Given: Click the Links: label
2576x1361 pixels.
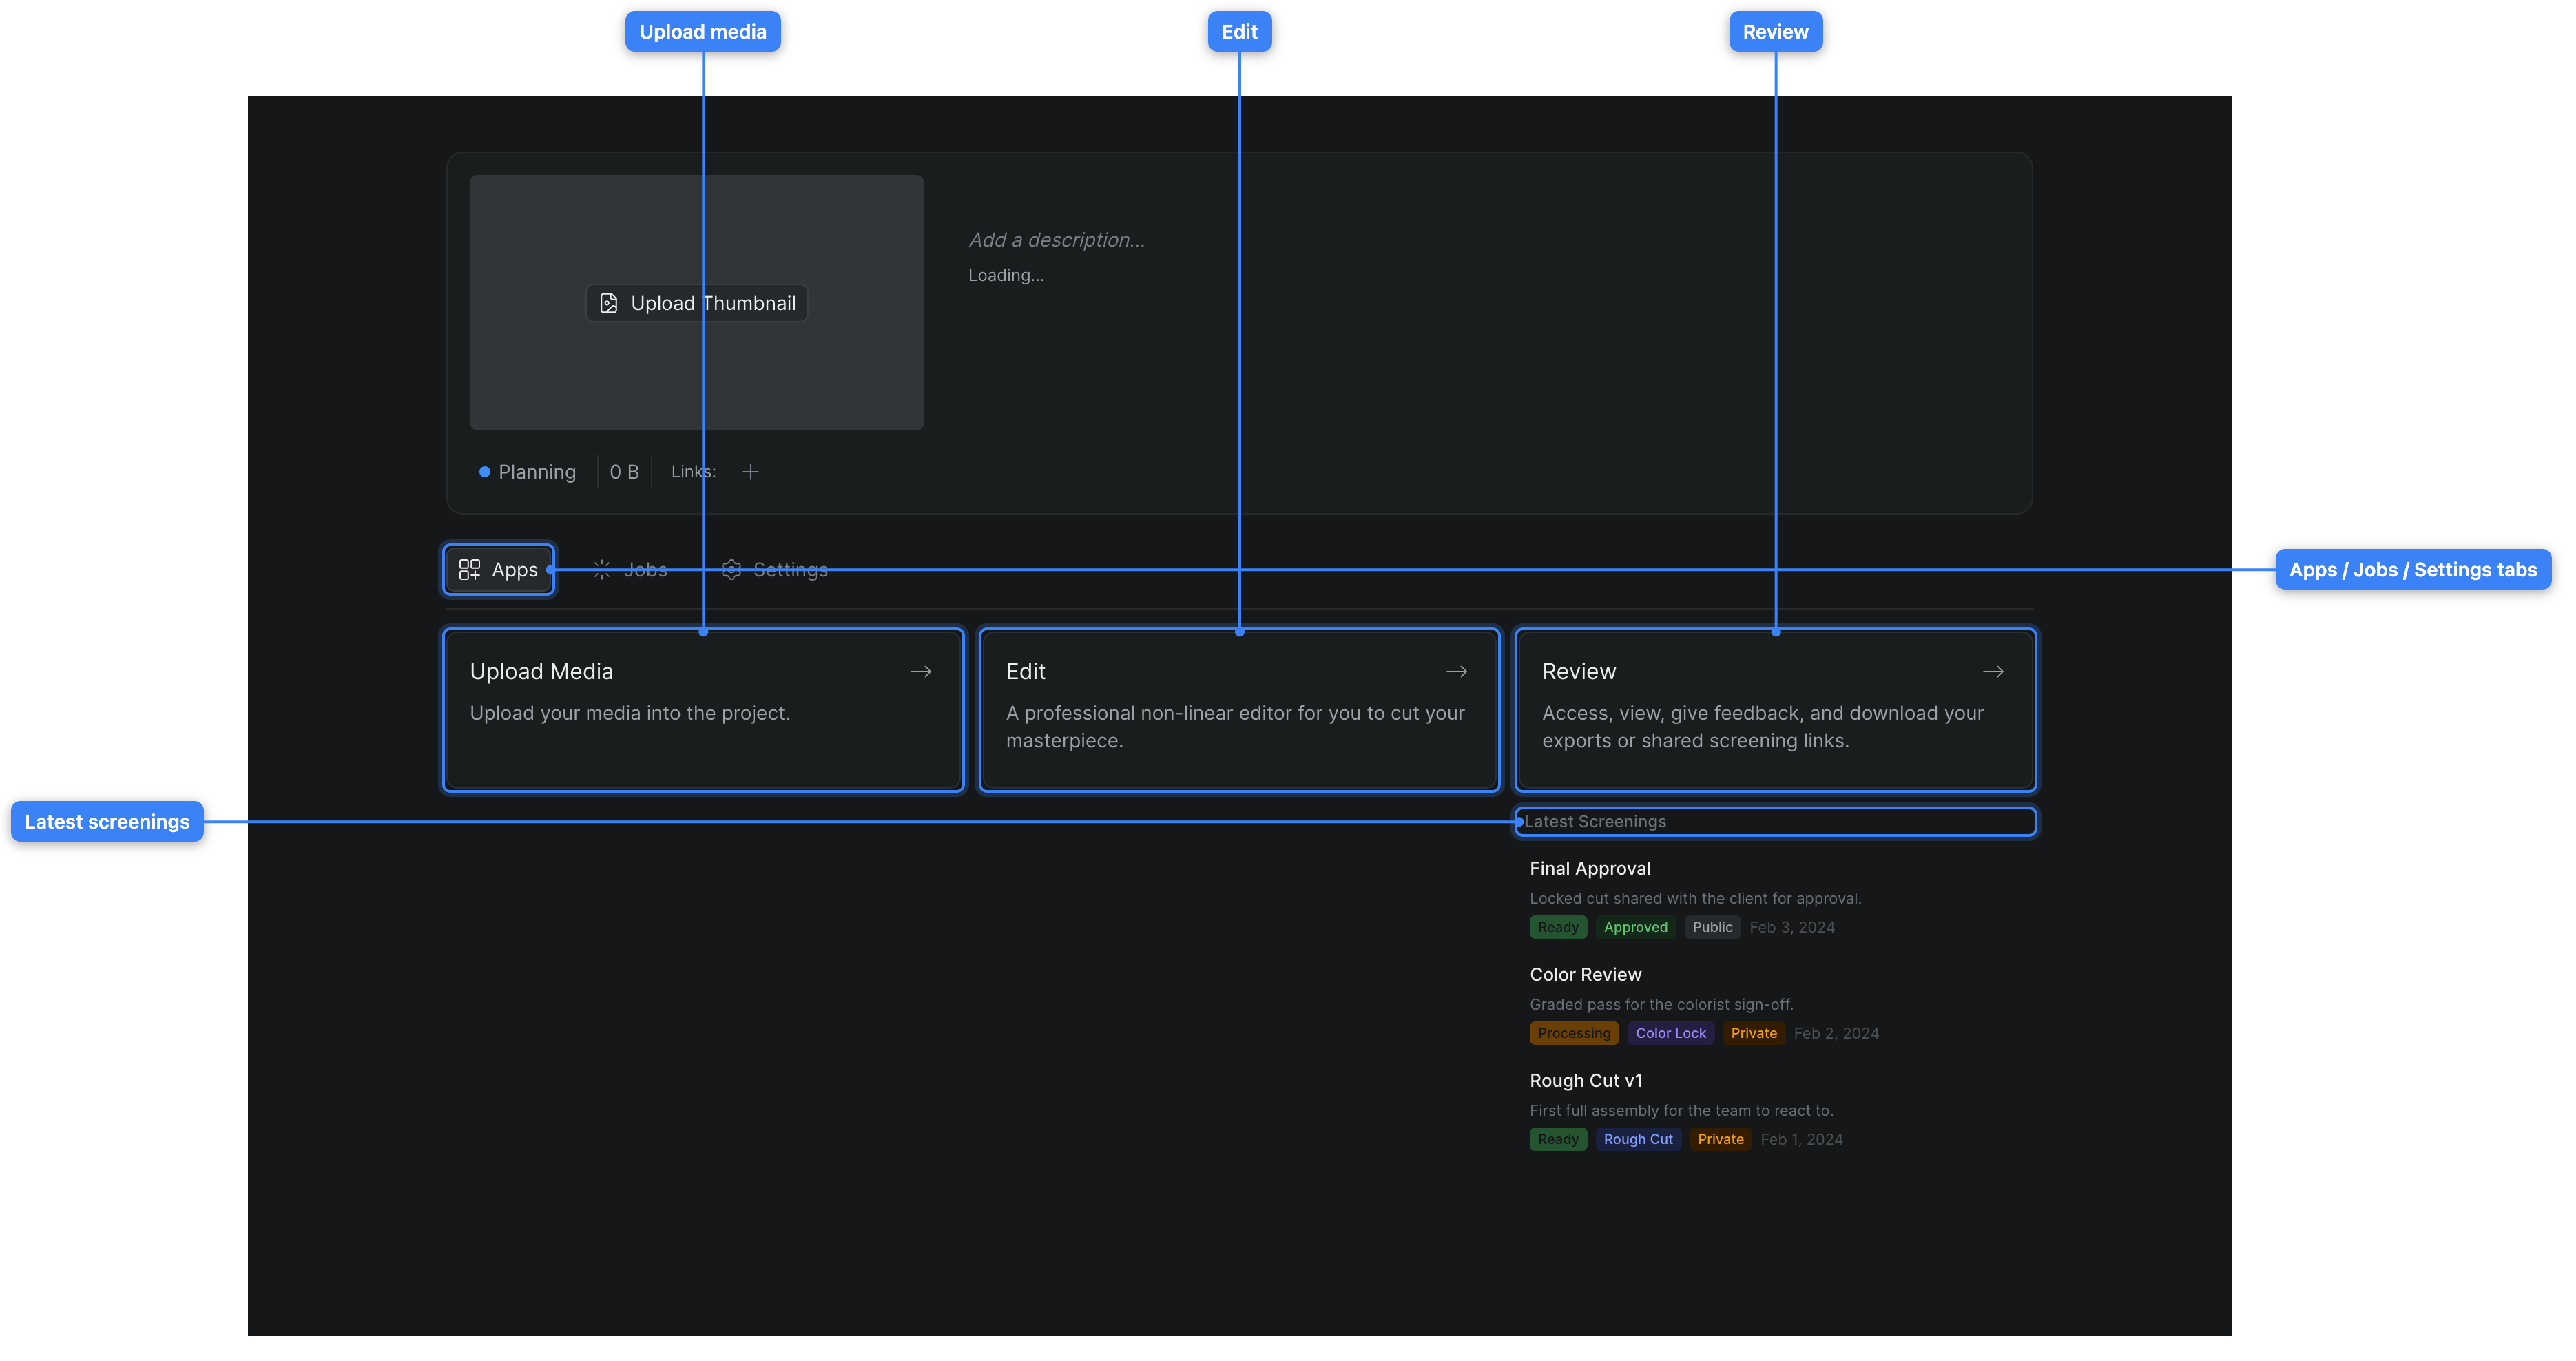Looking at the screenshot, I should [693, 472].
